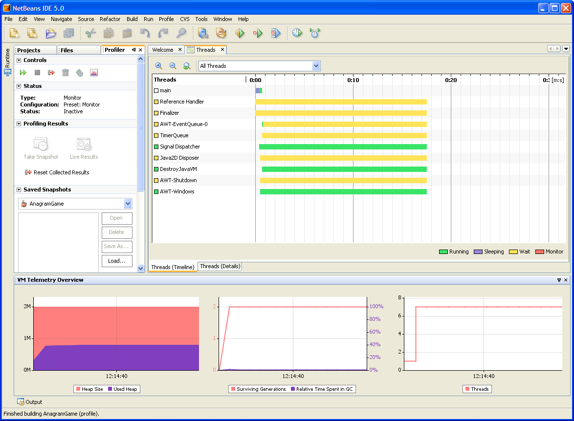Click the Debug Main Project icon
The height and width of the screenshot is (421, 574).
tap(258, 33)
